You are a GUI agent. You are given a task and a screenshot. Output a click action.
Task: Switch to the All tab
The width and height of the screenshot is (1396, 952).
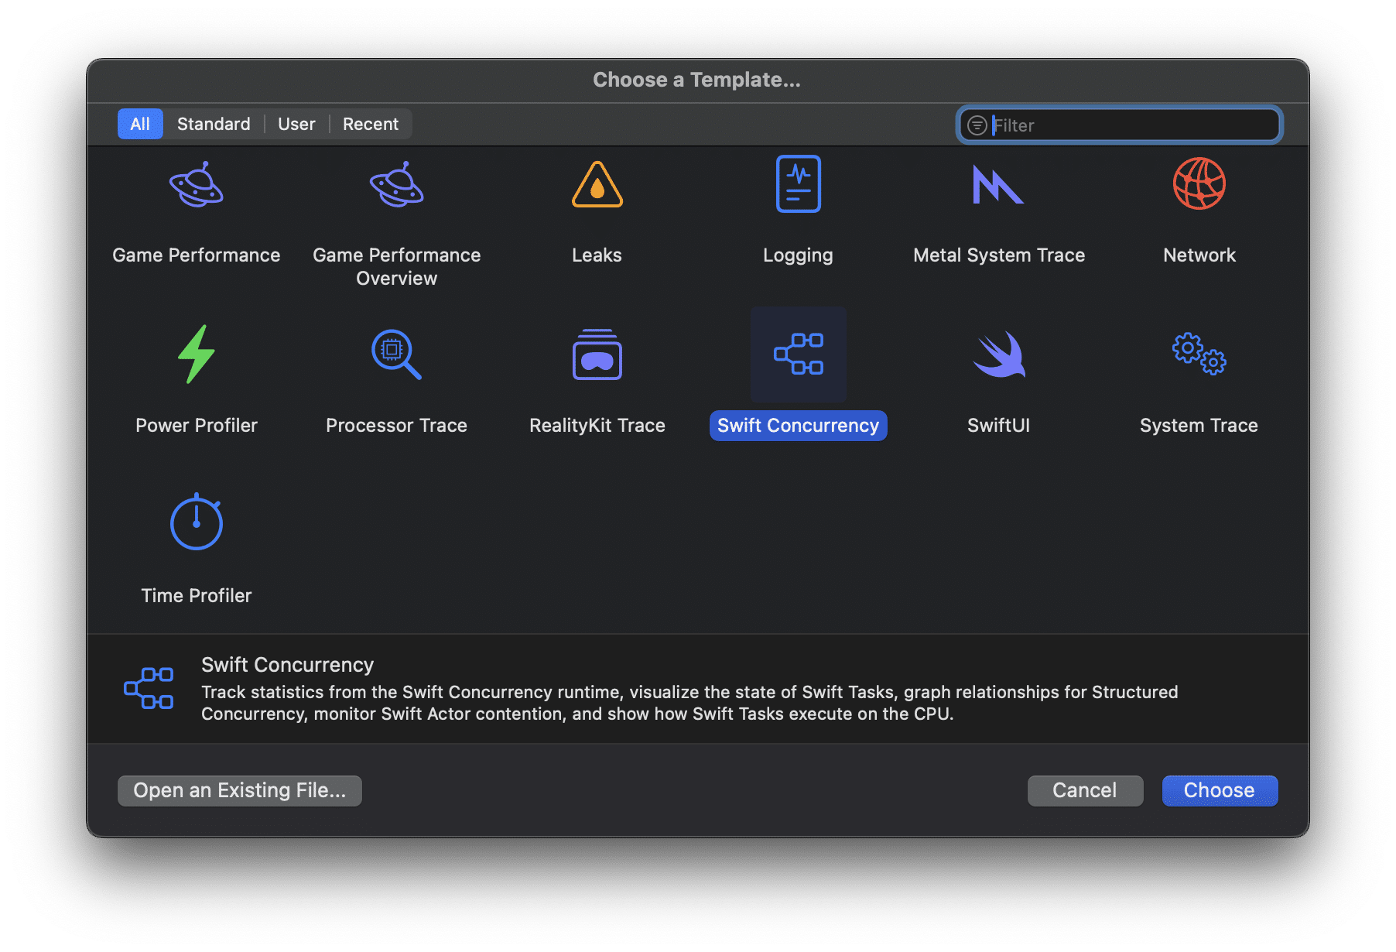point(140,124)
